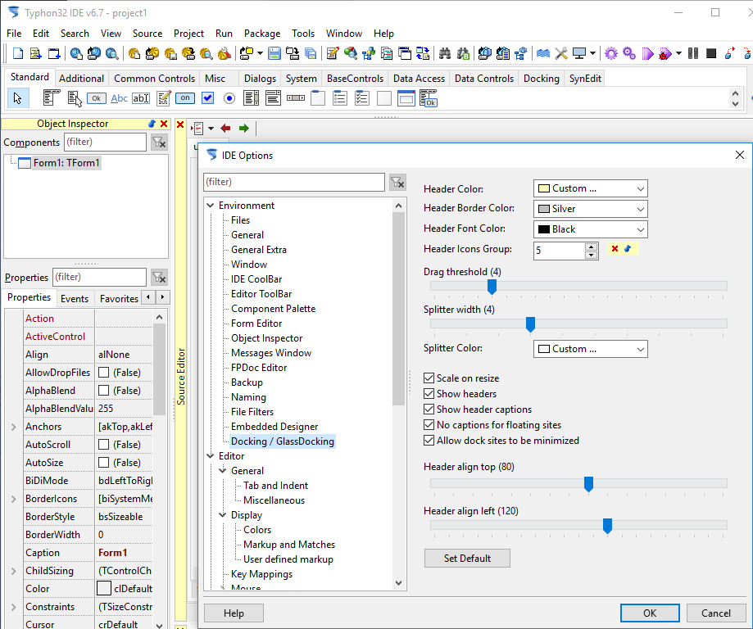Viewport: 753px width, 629px height.
Task: Open settings via wrench and screwdriver icon
Action: pyautogui.click(x=561, y=53)
